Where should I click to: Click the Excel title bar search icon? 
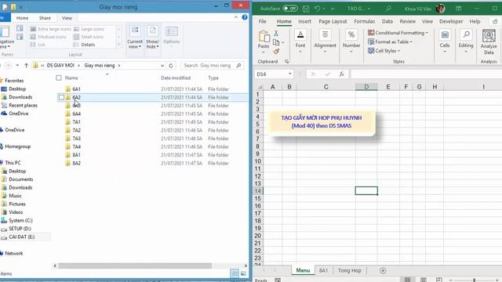[x=388, y=9]
